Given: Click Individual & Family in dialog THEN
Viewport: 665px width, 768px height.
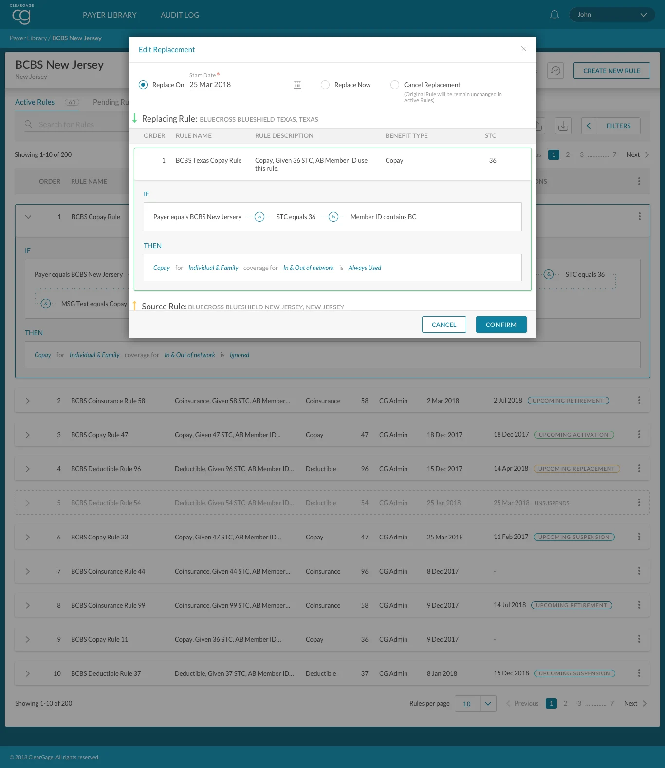Looking at the screenshot, I should click(x=213, y=268).
